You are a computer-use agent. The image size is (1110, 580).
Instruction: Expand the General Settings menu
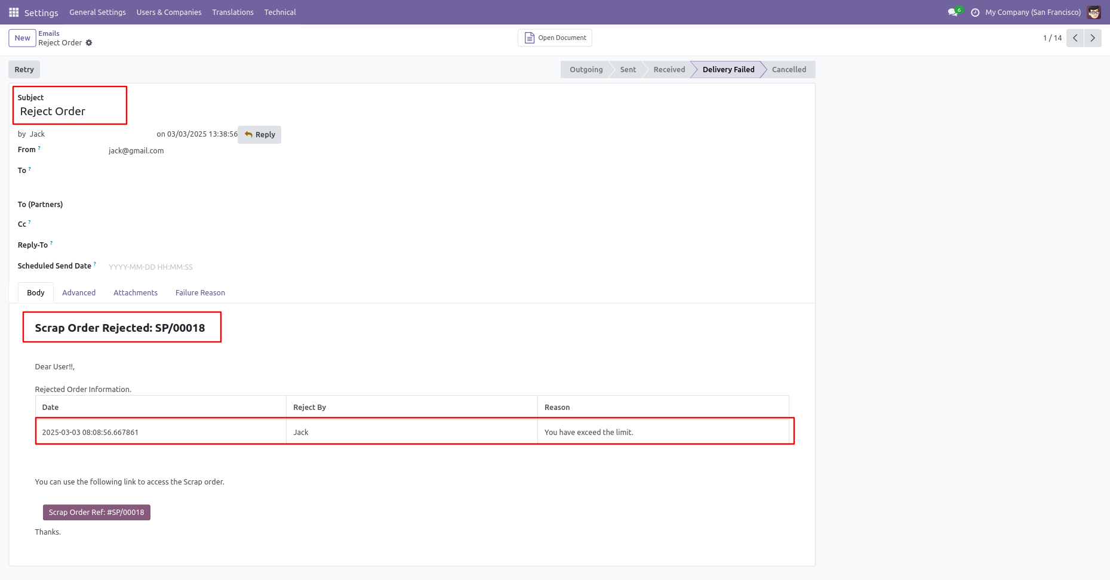point(97,13)
